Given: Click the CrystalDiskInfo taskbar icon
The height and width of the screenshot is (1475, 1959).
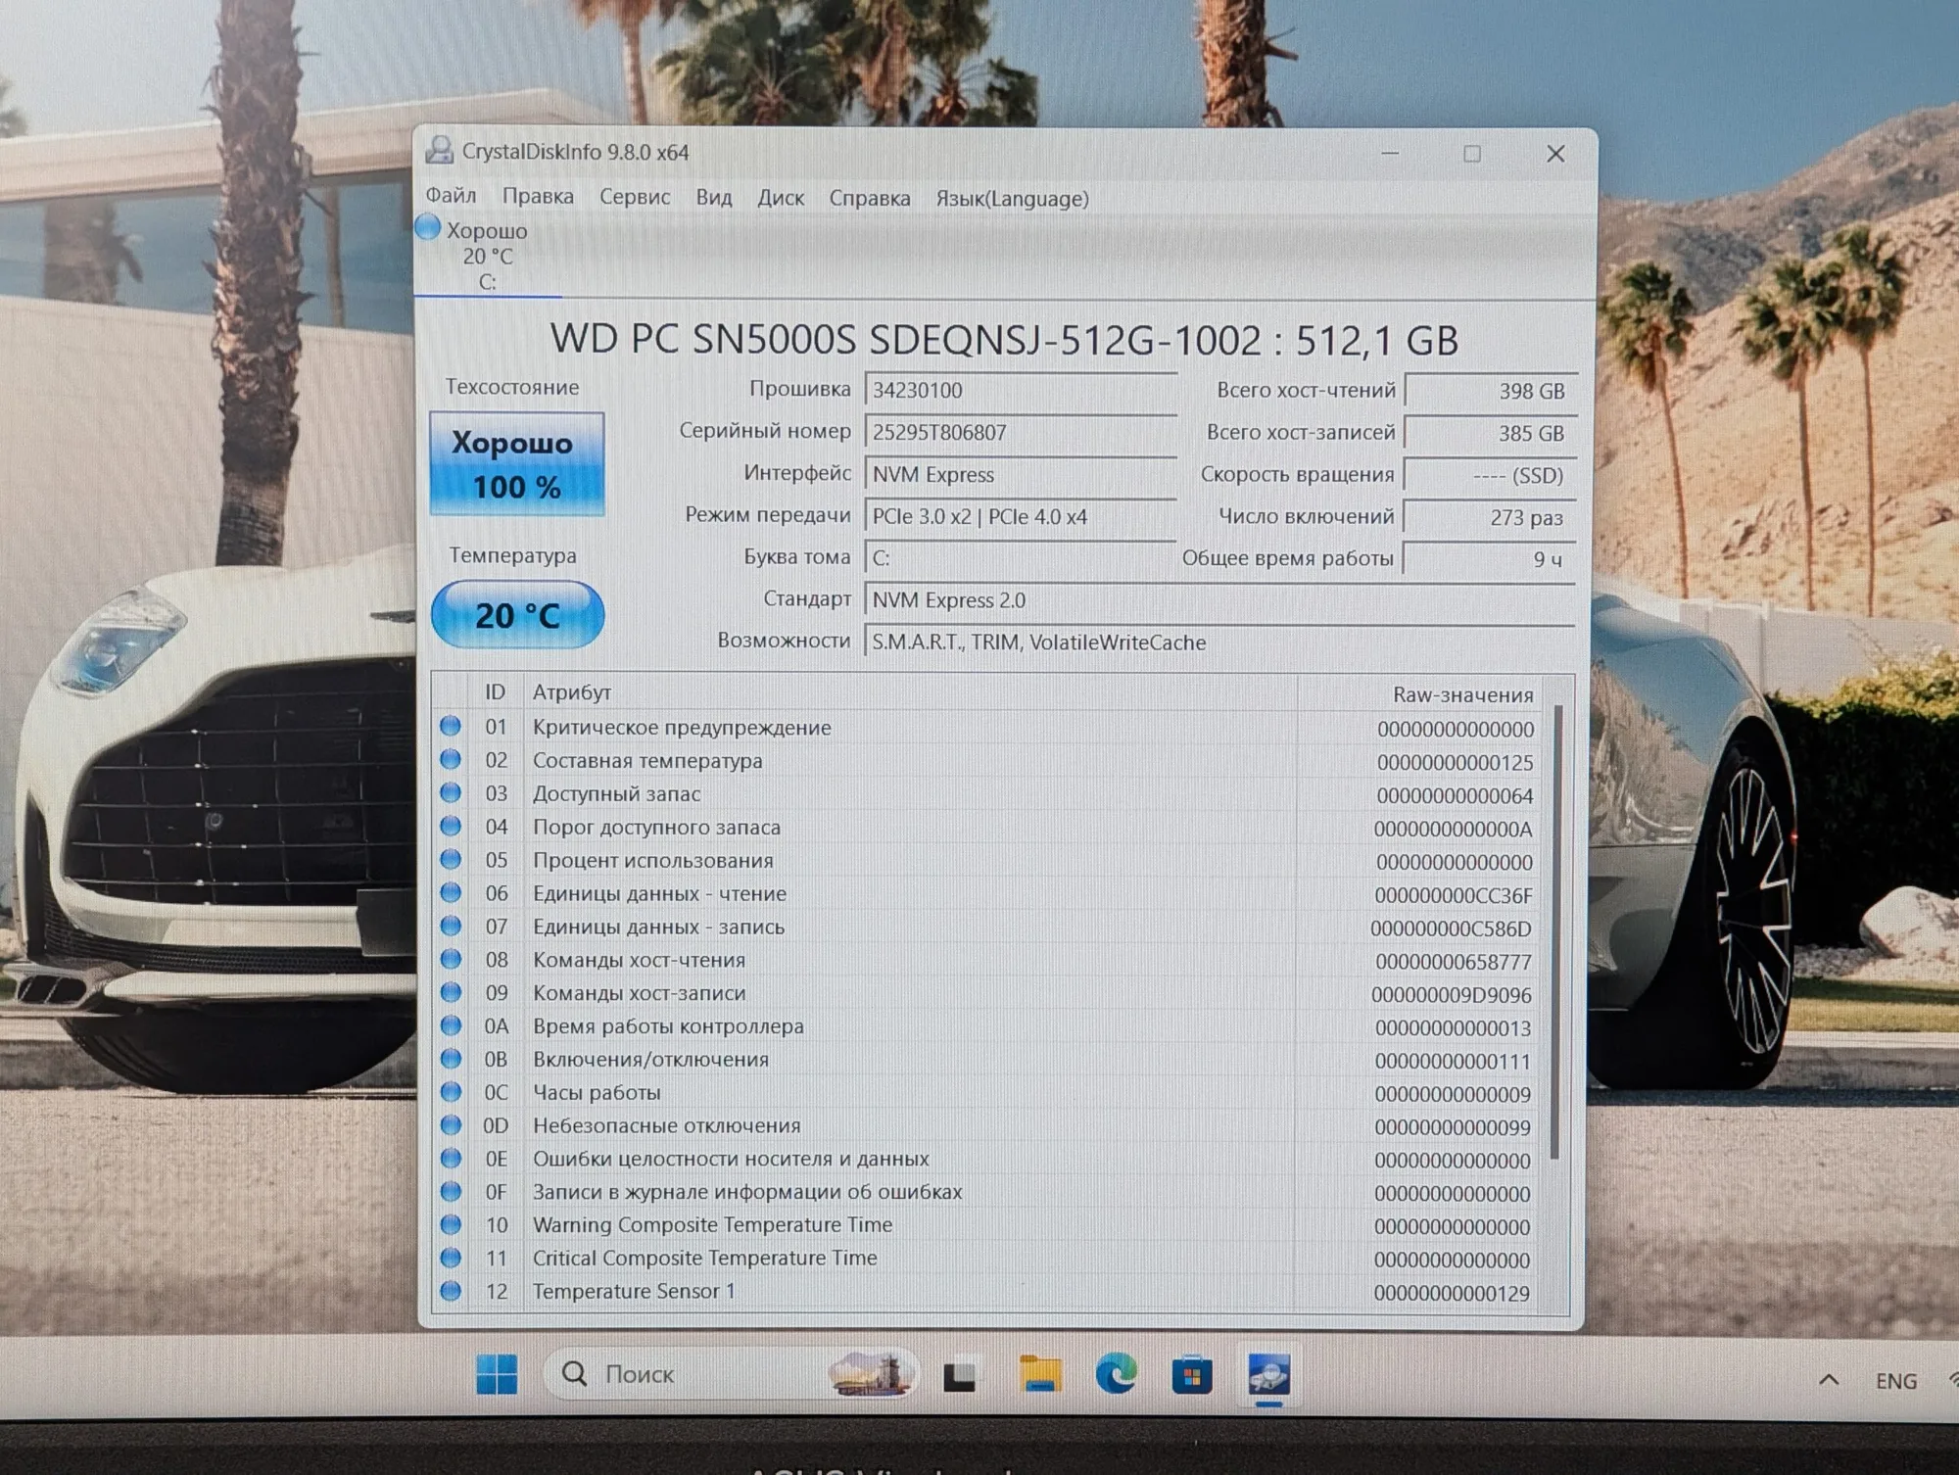Looking at the screenshot, I should pos(1268,1375).
